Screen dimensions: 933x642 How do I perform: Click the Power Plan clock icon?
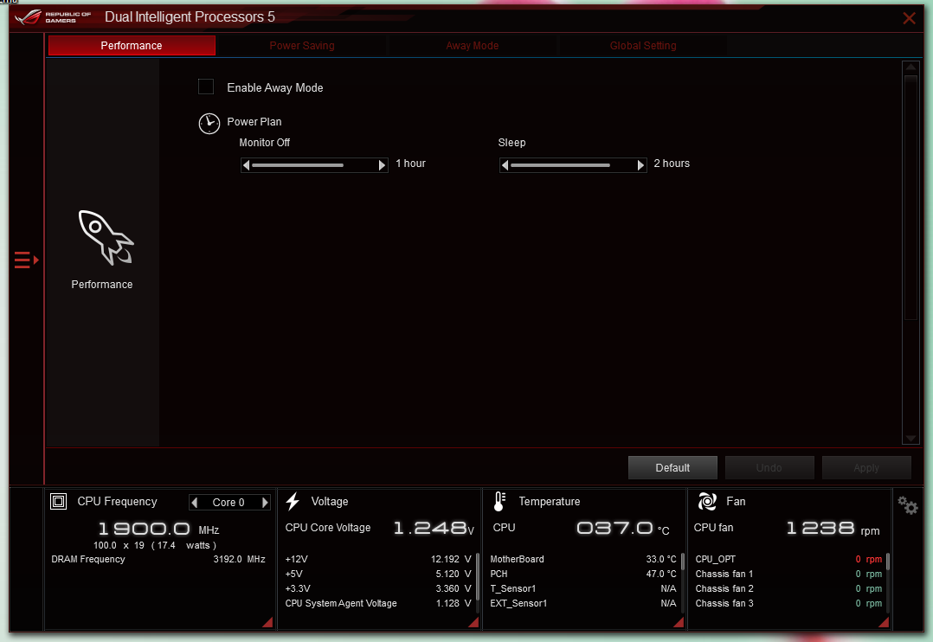click(209, 124)
